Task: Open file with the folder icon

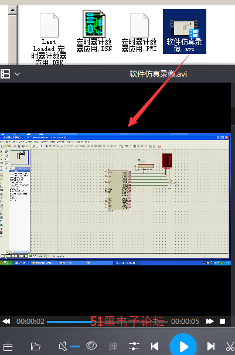Action: 36,346
